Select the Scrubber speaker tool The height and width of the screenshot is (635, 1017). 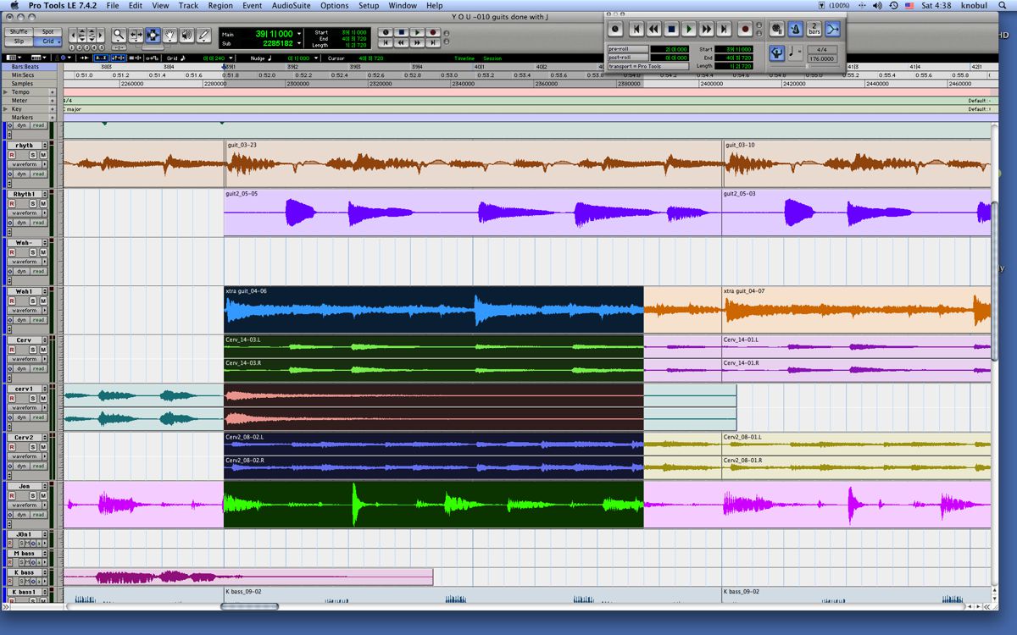[x=186, y=36]
